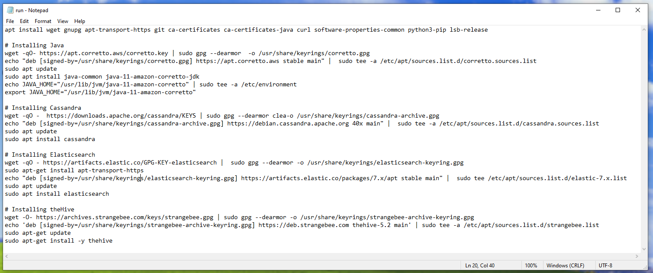
Task: Click the vertical scrollbar down arrow
Action: coord(645,249)
